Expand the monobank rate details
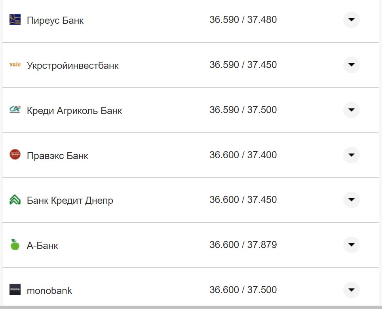 351,290
